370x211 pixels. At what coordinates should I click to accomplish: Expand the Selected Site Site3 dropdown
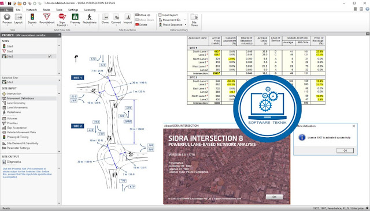tap(59, 81)
